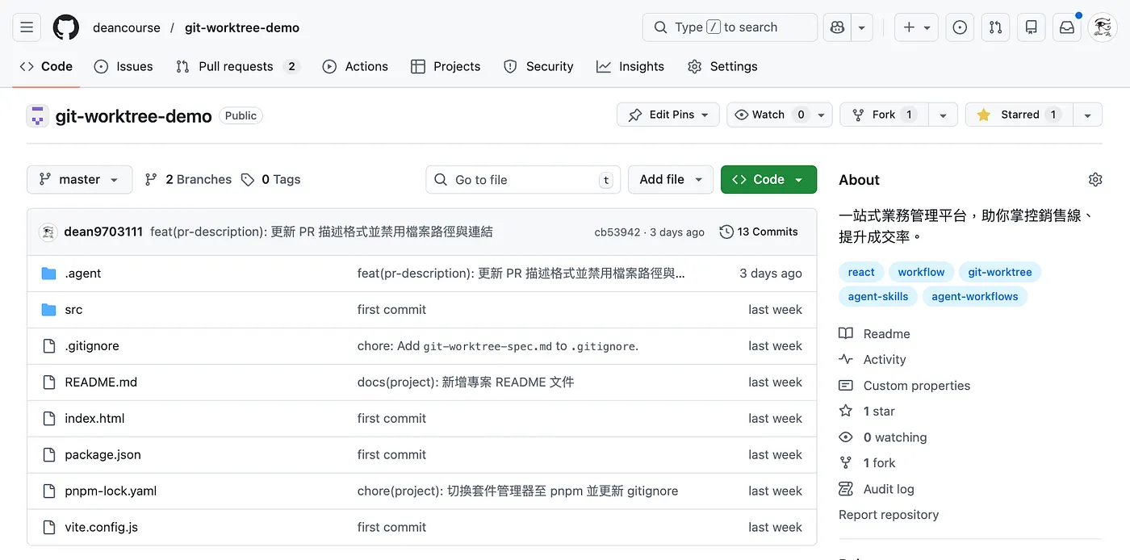Open the .agent folder
Image resolution: width=1130 pixels, height=560 pixels.
[x=82, y=274]
